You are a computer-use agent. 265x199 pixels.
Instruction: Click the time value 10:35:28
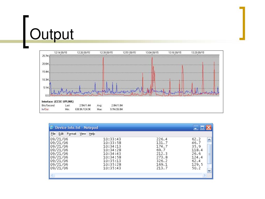[112, 165]
